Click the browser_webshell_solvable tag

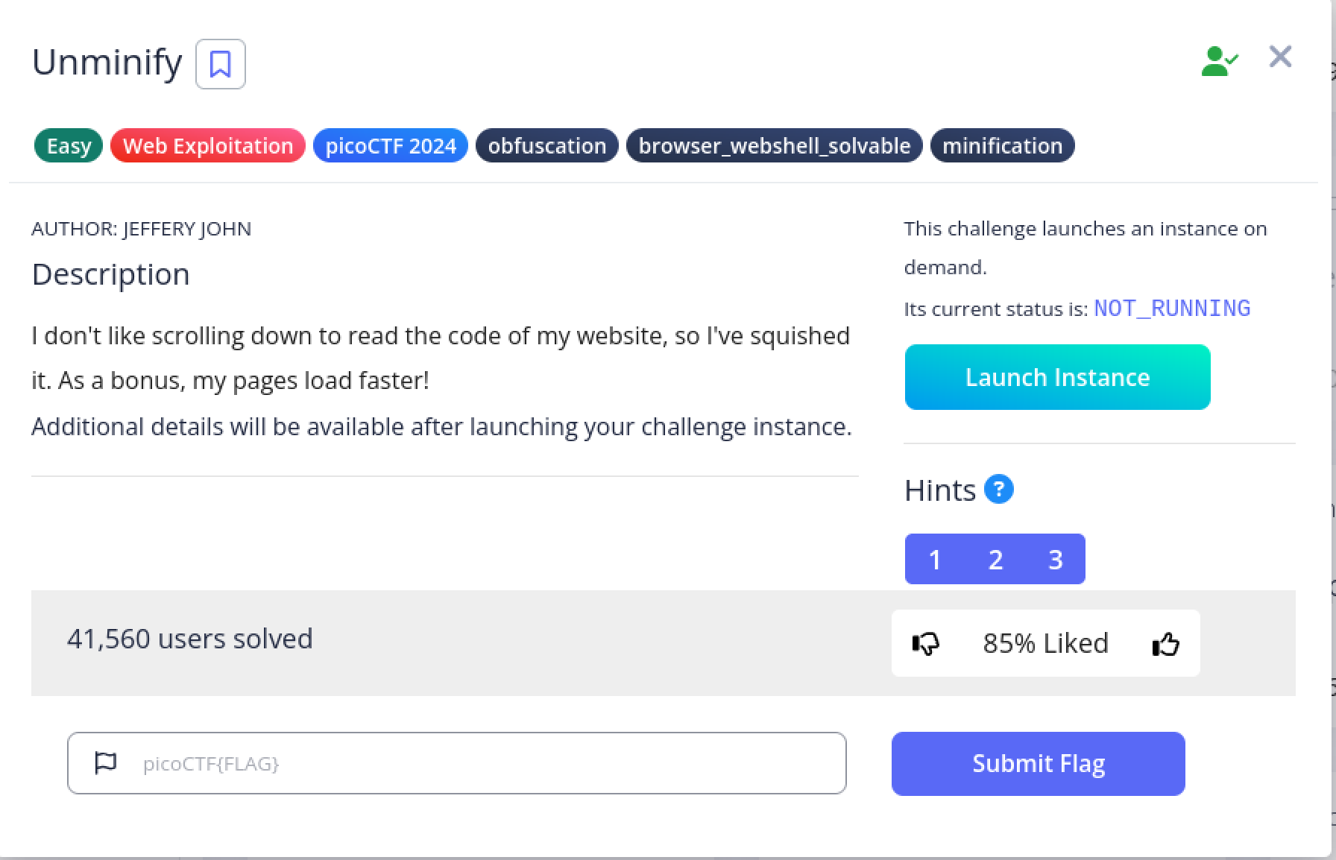click(x=775, y=145)
